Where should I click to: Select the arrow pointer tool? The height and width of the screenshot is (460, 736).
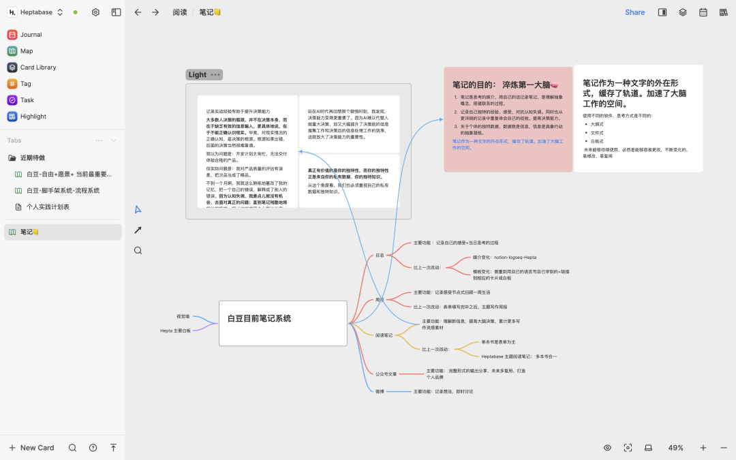click(x=138, y=210)
